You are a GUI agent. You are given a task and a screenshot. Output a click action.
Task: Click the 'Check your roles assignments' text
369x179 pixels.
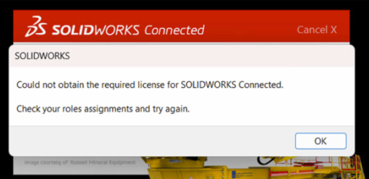103,109
